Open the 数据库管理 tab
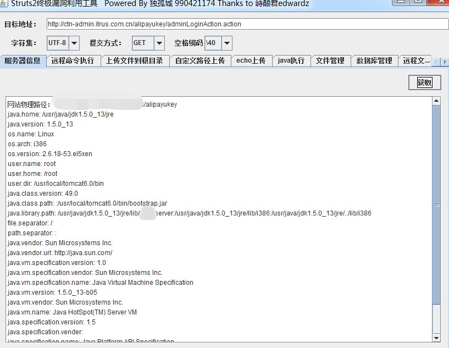Image resolution: width=449 pixels, height=348 pixels. click(x=374, y=60)
